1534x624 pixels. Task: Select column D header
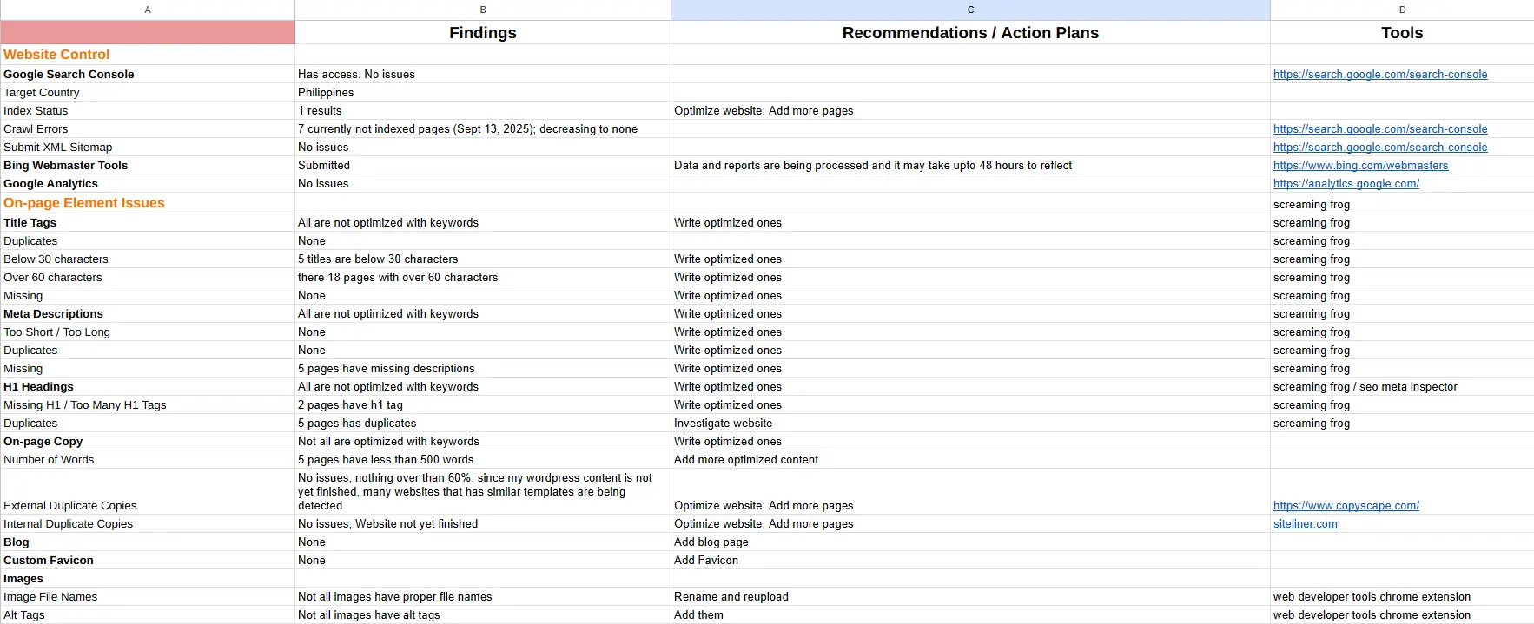1402,10
